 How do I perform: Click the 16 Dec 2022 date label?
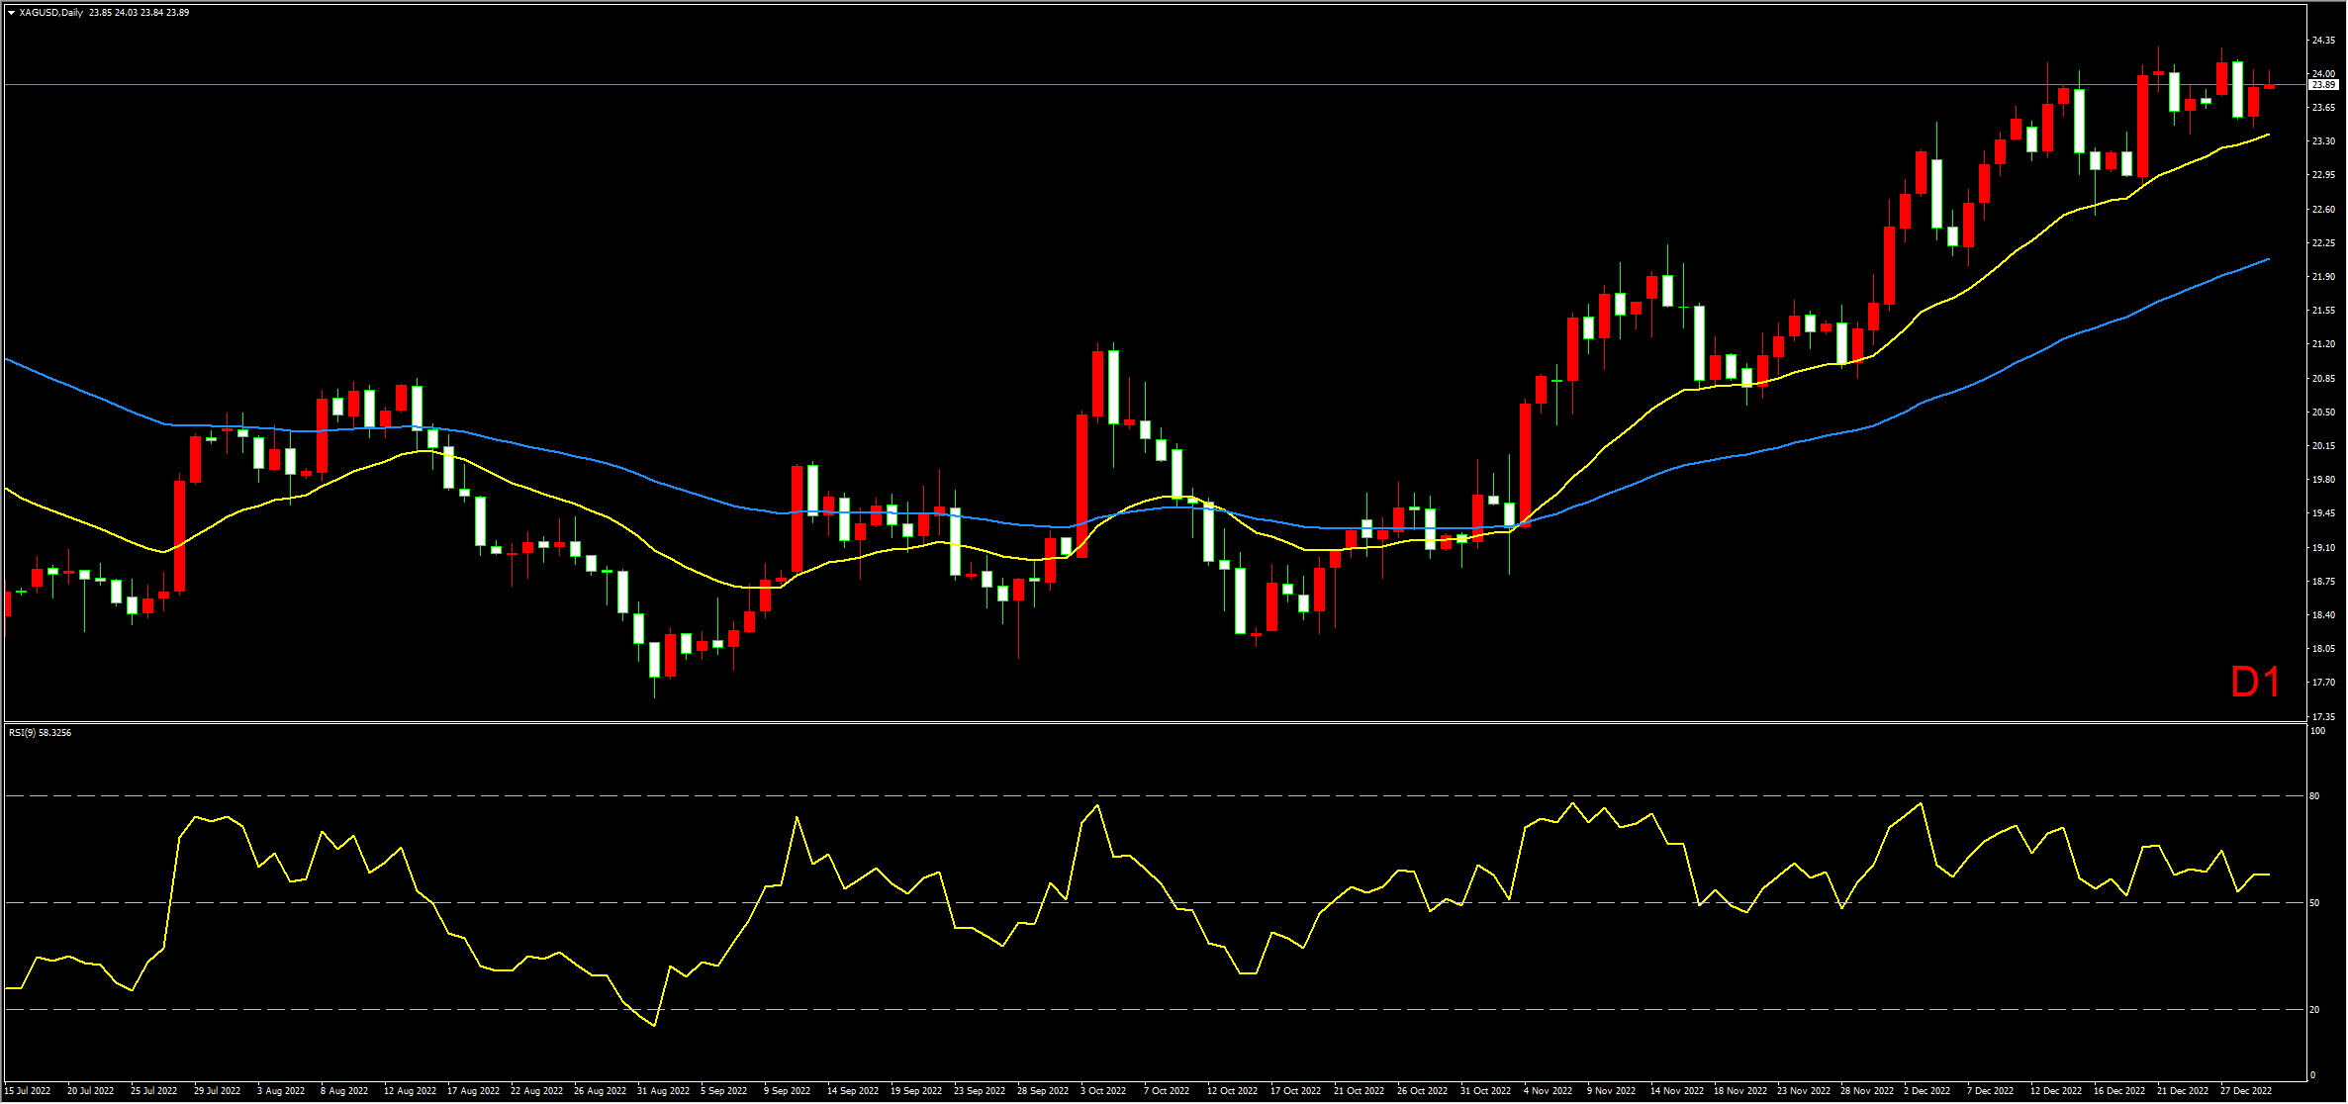tap(2119, 1091)
